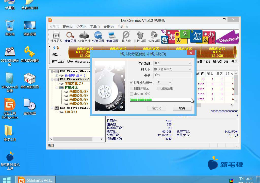
Task: Click the 格式化 toolbar icon
Action: pyautogui.click(x=126, y=37)
